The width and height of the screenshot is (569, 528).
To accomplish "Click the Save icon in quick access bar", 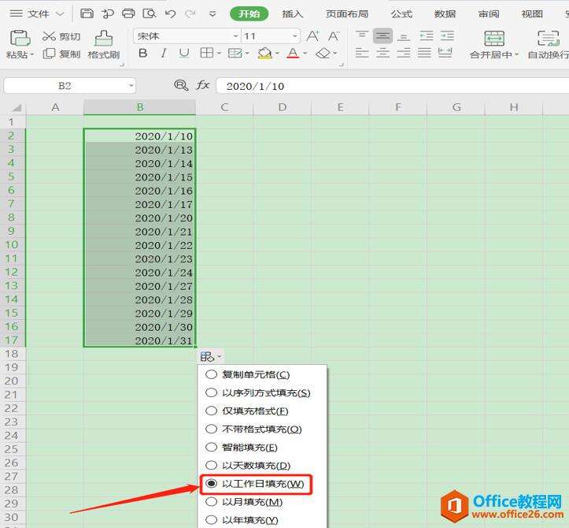I will (x=87, y=14).
